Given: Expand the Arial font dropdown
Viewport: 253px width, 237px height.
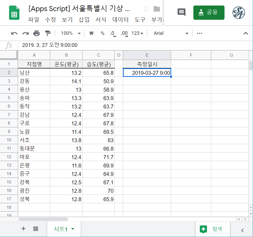Looking at the screenshot, I should [x=171, y=33].
